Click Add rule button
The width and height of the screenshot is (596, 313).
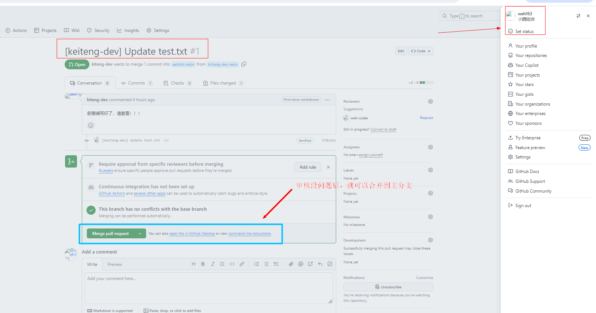(x=308, y=167)
